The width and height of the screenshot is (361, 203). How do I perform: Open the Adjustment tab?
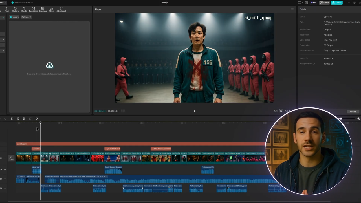(61, 9)
